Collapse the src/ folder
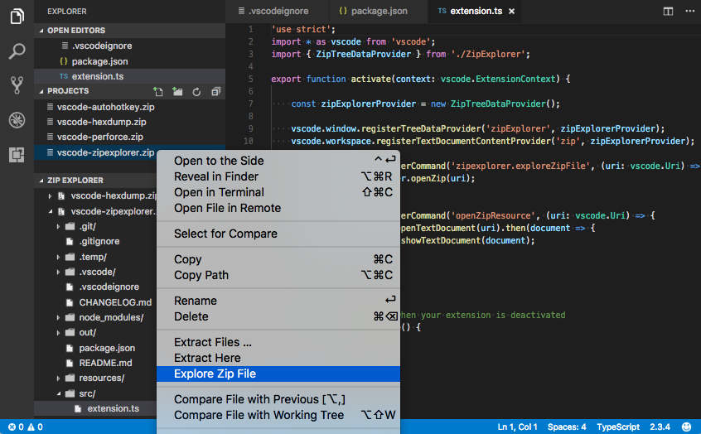Screen dimensions: 701x434 [x=58, y=393]
